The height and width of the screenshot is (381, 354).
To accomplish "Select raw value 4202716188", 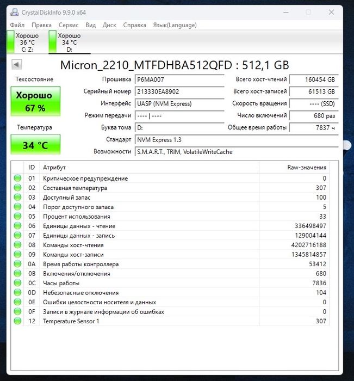I will click(x=309, y=245).
